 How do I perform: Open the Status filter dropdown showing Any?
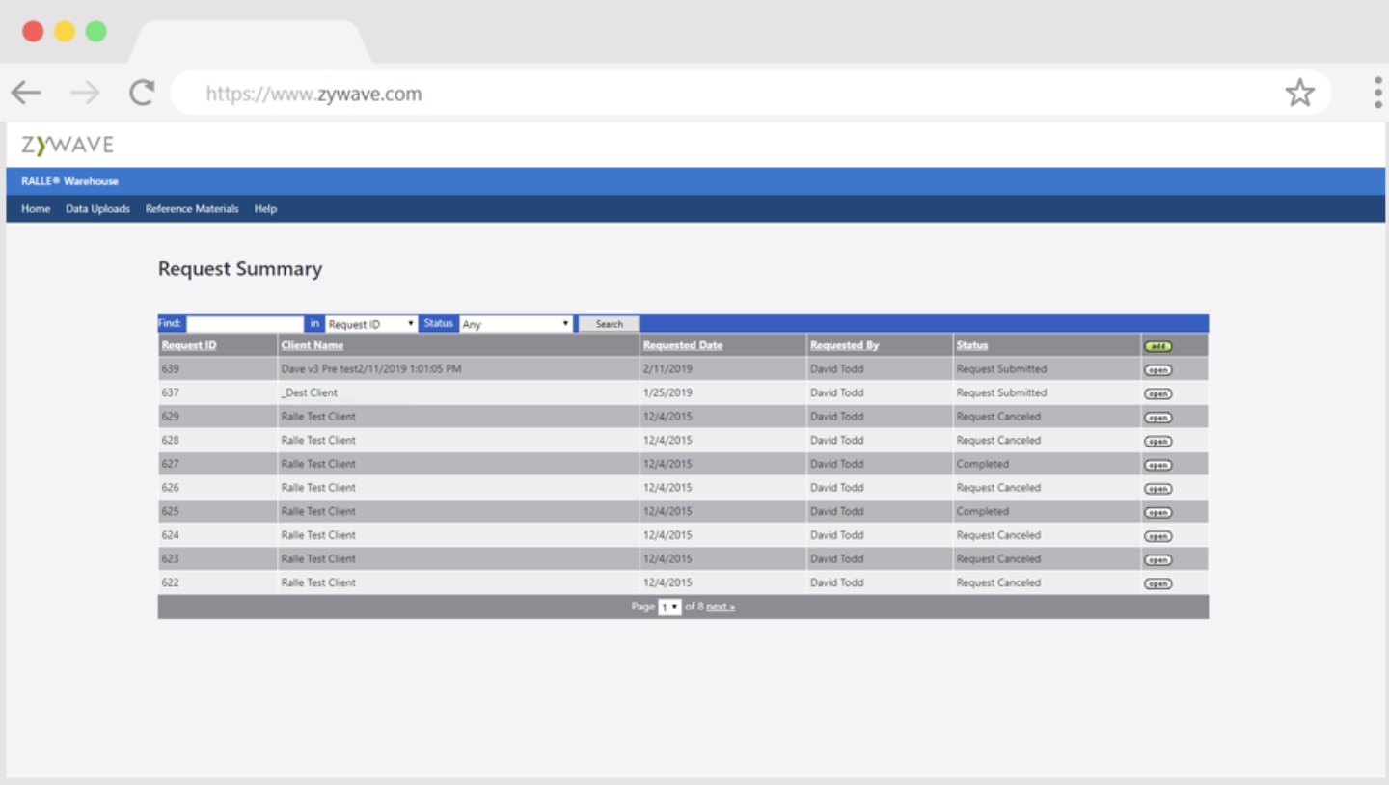(x=516, y=323)
